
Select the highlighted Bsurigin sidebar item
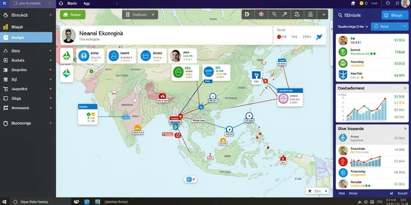[26, 37]
